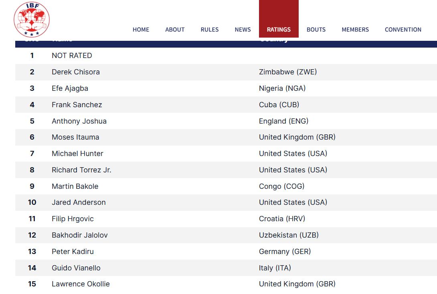Navigate to NEWS

[x=243, y=30]
